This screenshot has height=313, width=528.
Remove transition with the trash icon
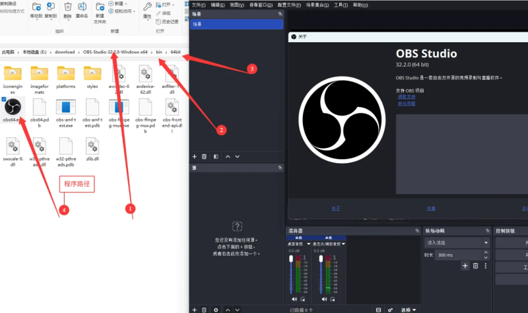pyautogui.click(x=475, y=266)
